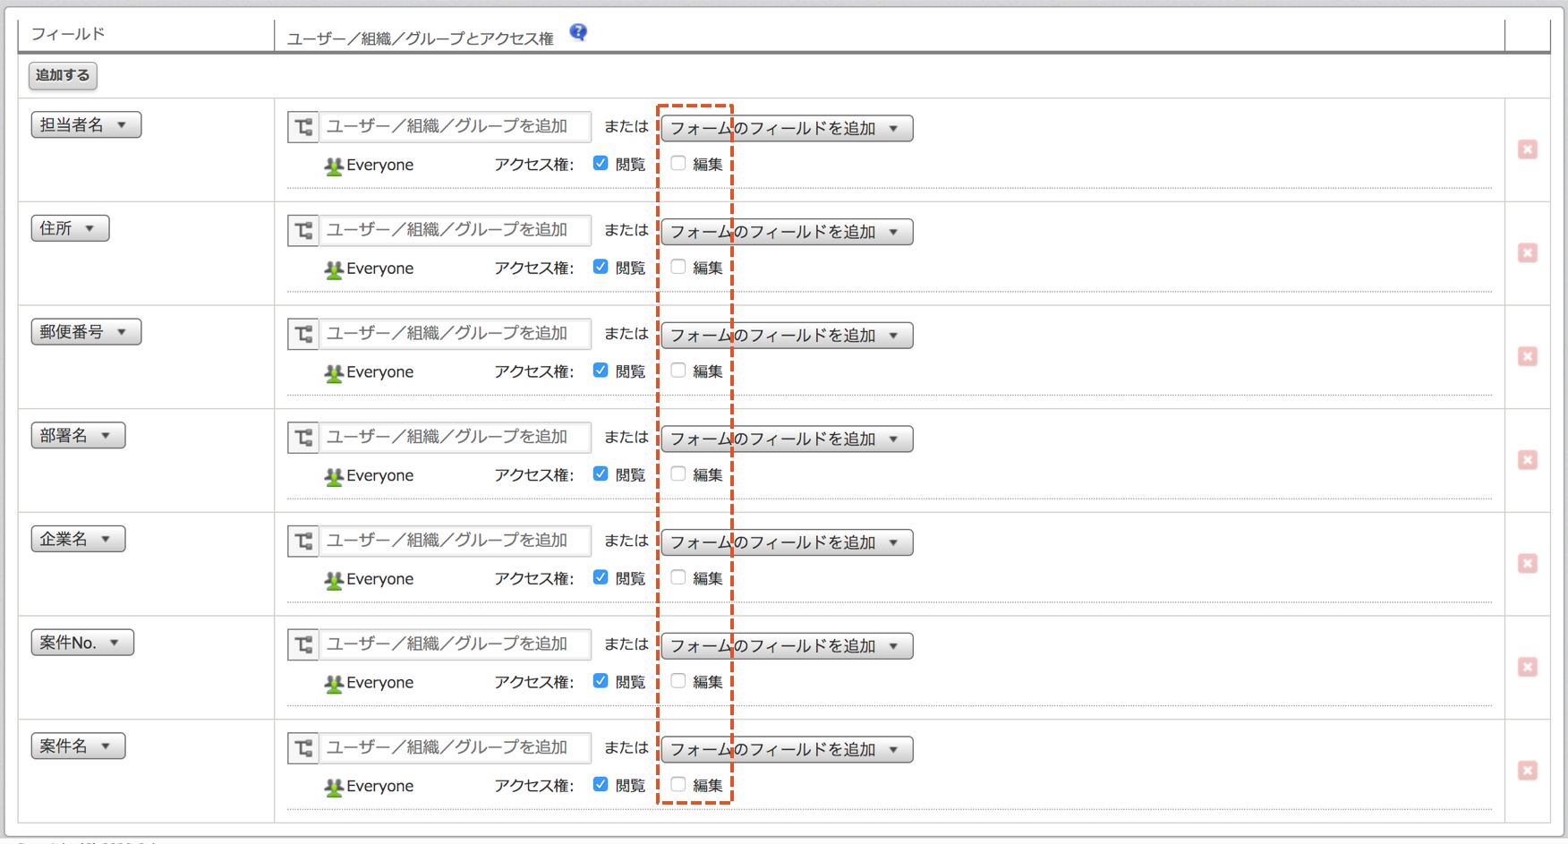Enable 編集 checkbox for 企業名 field
The height and width of the screenshot is (844, 1568).
(678, 577)
